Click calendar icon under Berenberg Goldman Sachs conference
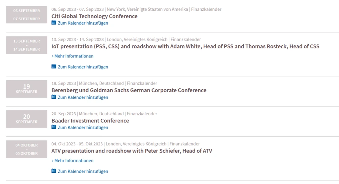 [x=54, y=97]
